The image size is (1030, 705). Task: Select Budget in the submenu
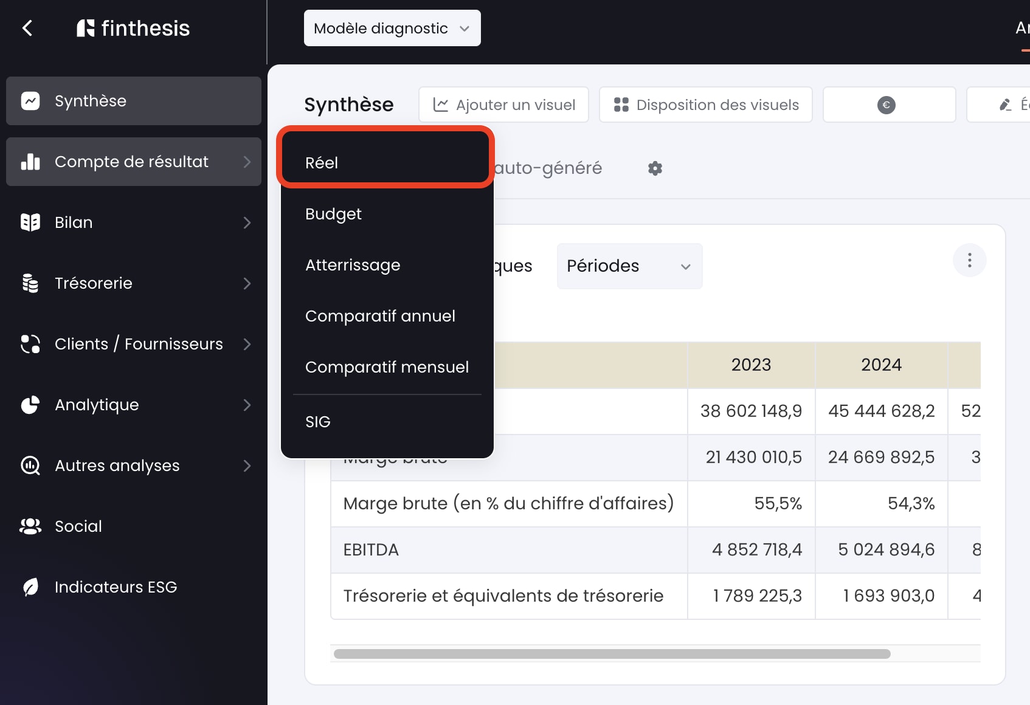tap(387, 214)
